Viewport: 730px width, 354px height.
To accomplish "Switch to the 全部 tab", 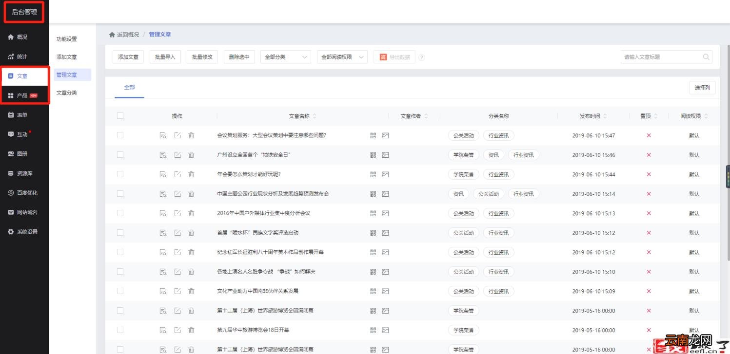I will (129, 88).
